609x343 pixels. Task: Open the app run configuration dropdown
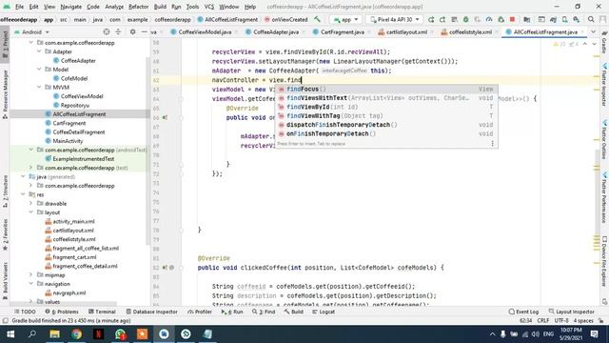[346, 19]
